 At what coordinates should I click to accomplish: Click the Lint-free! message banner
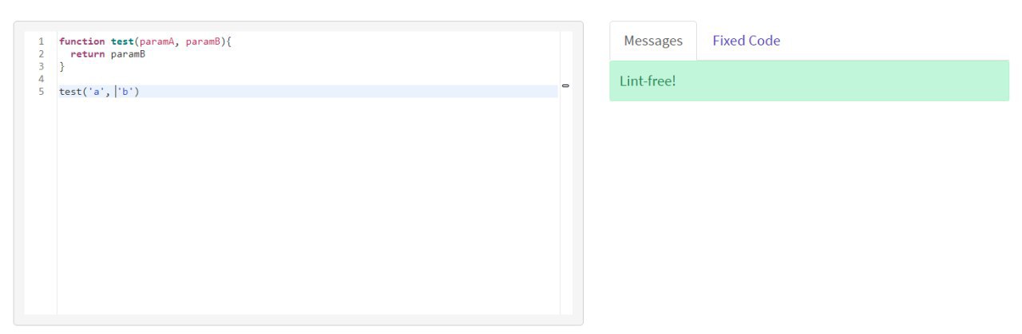click(808, 81)
